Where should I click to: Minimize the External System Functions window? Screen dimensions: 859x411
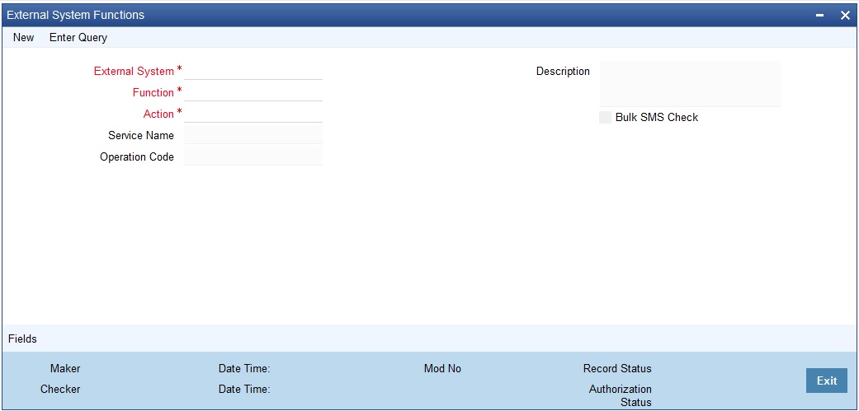coord(820,16)
